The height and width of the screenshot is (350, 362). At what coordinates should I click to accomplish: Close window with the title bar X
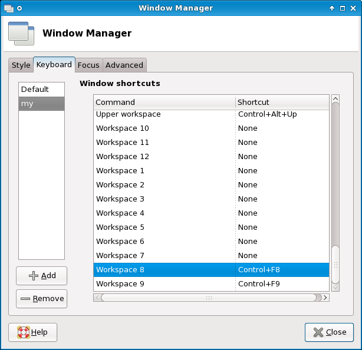coord(353,8)
